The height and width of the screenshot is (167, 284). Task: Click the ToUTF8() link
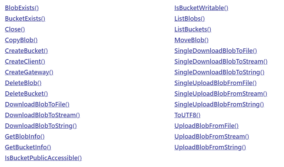click(x=187, y=115)
